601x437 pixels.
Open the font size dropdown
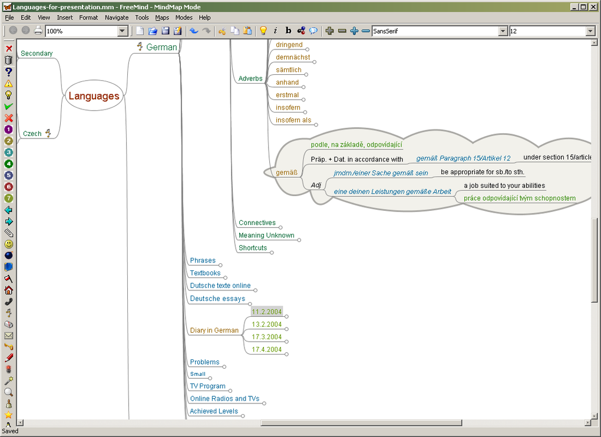[x=590, y=31]
